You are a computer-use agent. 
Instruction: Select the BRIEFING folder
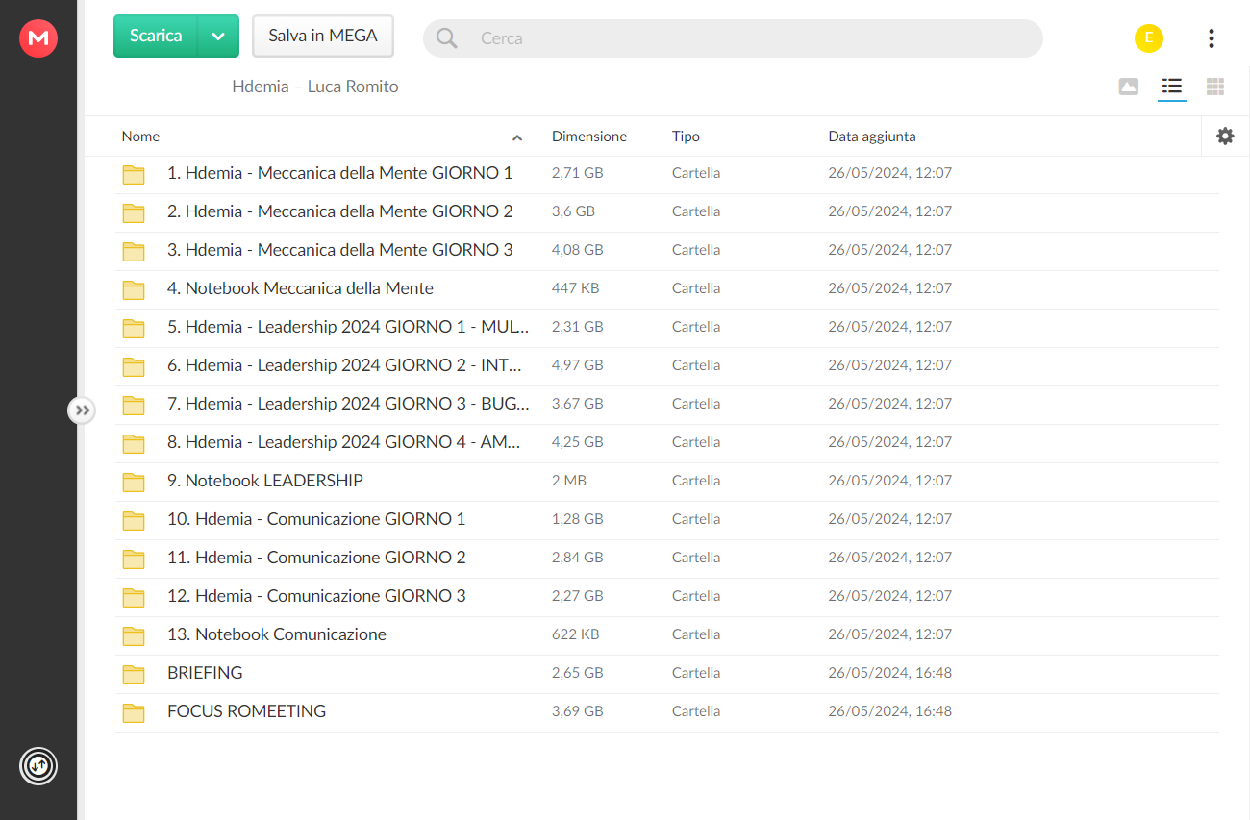tap(667, 674)
